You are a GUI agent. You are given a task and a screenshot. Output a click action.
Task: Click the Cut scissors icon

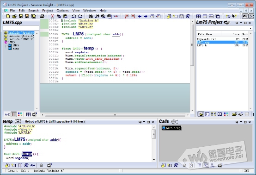(52, 16)
